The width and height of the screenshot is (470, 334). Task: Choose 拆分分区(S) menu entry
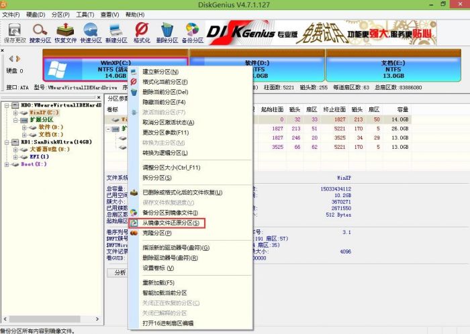(x=156, y=178)
